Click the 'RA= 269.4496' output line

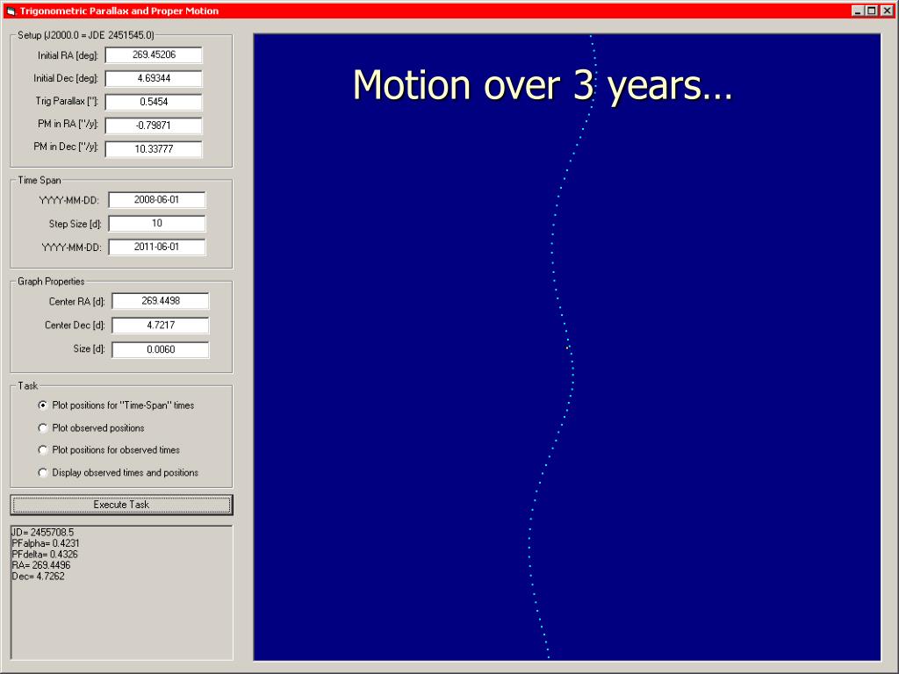pyautogui.click(x=41, y=565)
